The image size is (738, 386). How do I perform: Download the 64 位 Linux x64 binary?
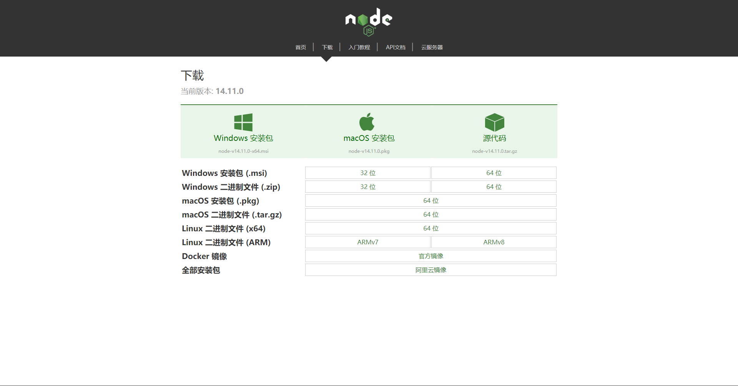[x=431, y=228]
